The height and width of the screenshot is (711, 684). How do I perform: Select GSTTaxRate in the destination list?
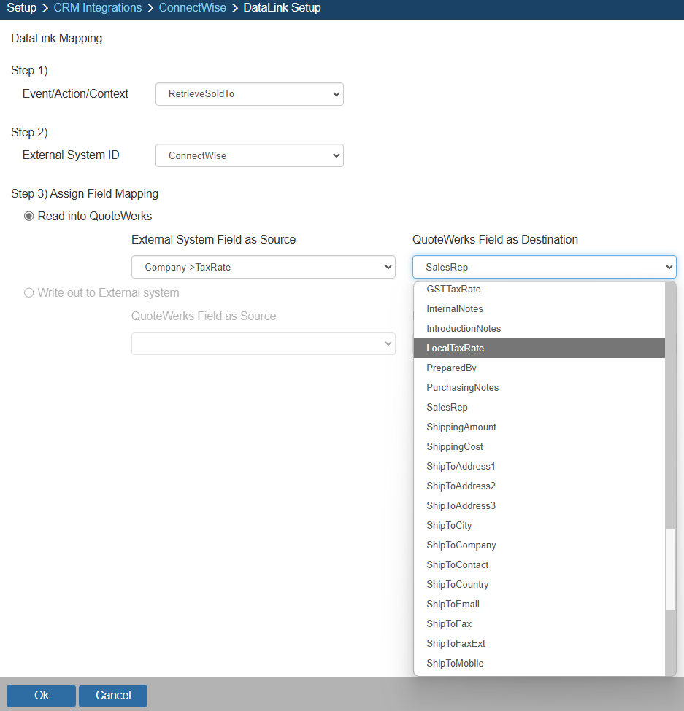pos(453,290)
